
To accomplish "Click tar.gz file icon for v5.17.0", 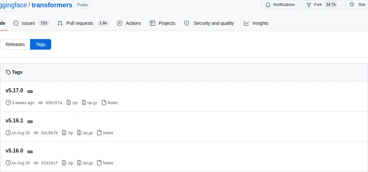I will coord(84,103).
